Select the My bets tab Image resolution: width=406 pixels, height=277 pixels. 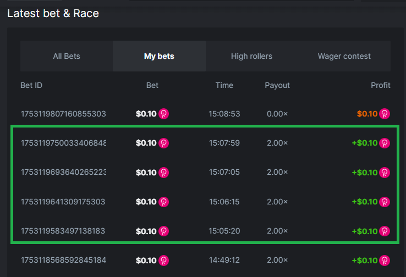coord(159,56)
